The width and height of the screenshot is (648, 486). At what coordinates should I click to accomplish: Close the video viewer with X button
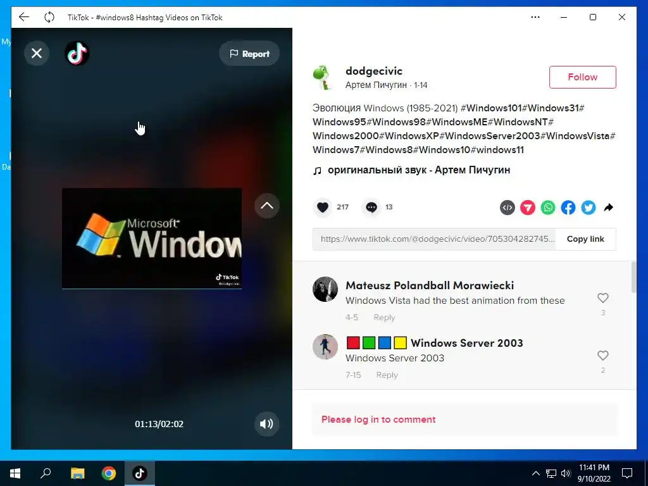click(37, 53)
